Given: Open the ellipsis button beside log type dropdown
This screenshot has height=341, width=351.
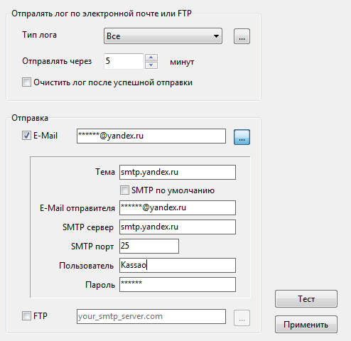Looking at the screenshot, I should [242, 36].
